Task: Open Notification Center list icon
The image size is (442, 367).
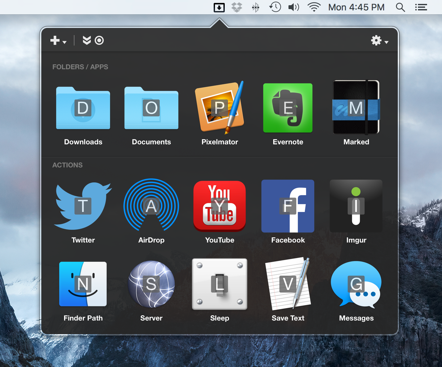Action: point(421,7)
